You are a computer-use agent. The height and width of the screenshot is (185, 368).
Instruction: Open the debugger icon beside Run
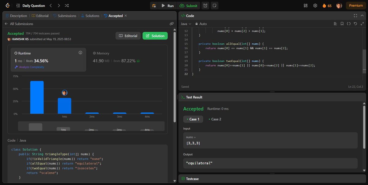(x=154, y=5)
